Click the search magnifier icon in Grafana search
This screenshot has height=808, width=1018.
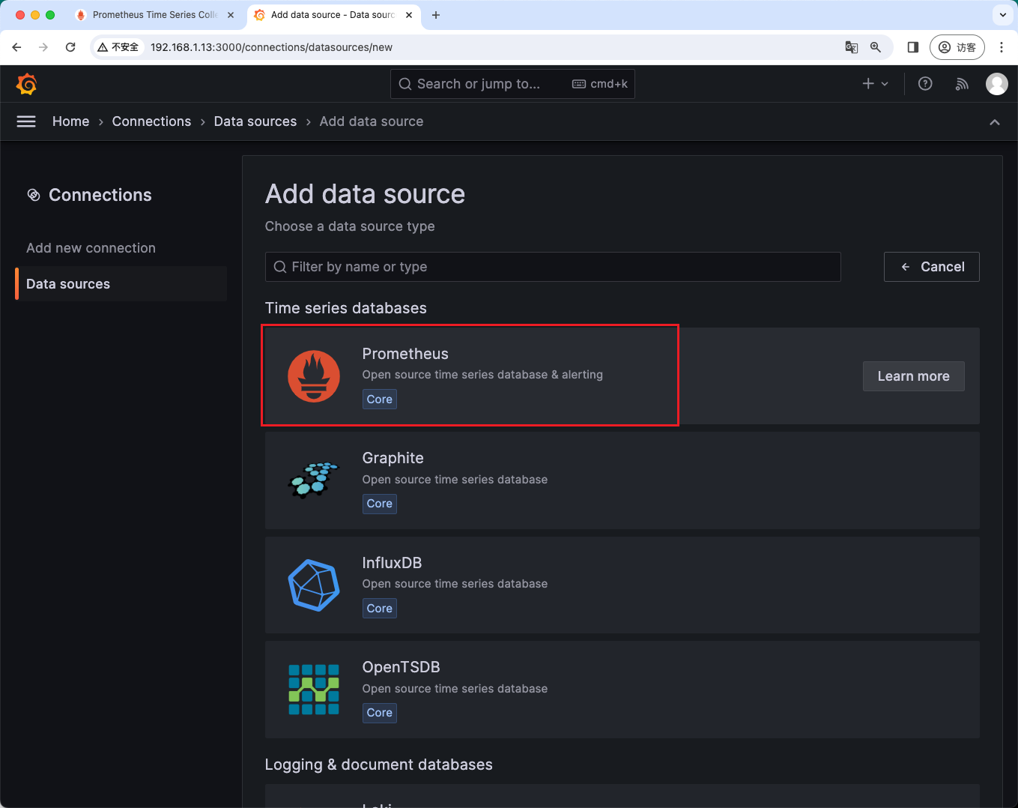[405, 84]
